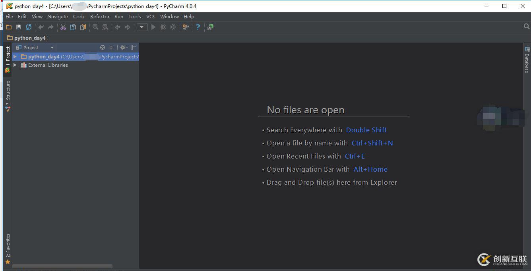This screenshot has width=531, height=271.
Task: Click the scroll from source target icon
Action: [x=103, y=47]
